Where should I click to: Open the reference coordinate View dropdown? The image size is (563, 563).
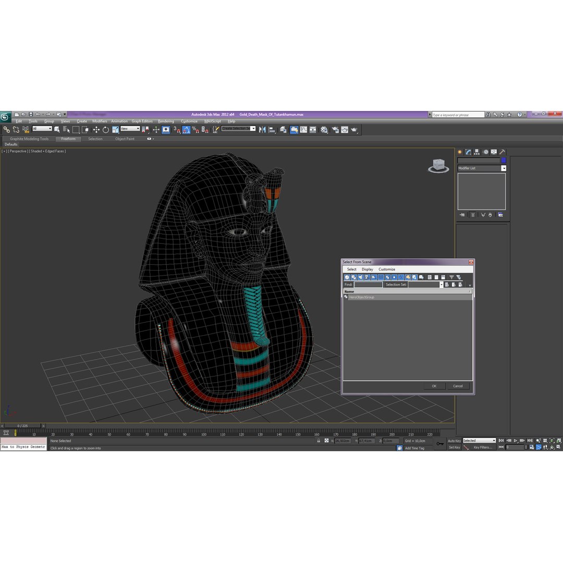tap(130, 129)
